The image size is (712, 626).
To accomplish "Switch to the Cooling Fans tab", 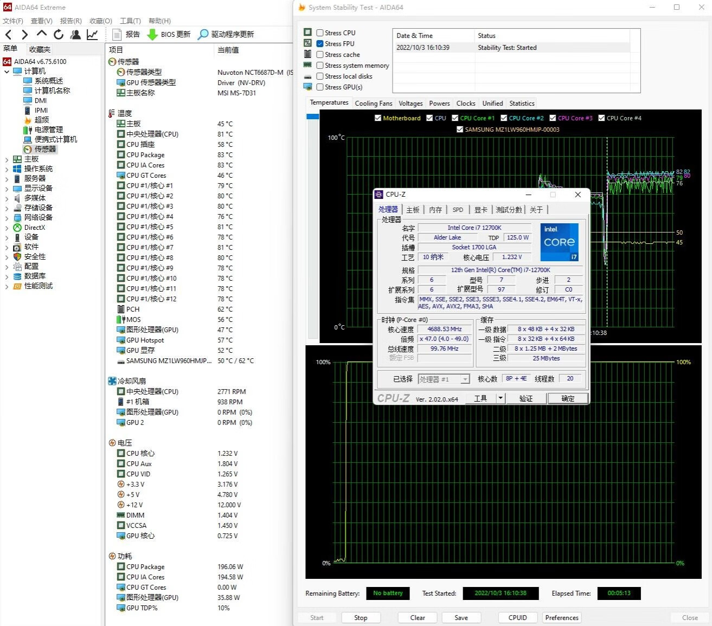I will click(x=373, y=104).
